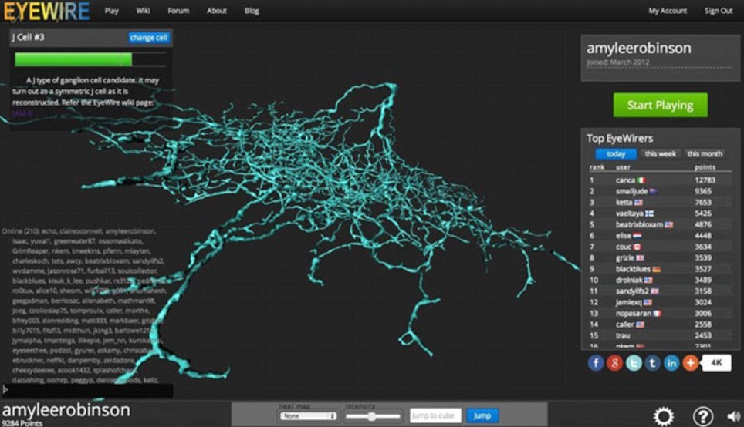Viewport: 744px width, 427px height.
Task: Select user canca in leaderboard
Action: point(625,180)
